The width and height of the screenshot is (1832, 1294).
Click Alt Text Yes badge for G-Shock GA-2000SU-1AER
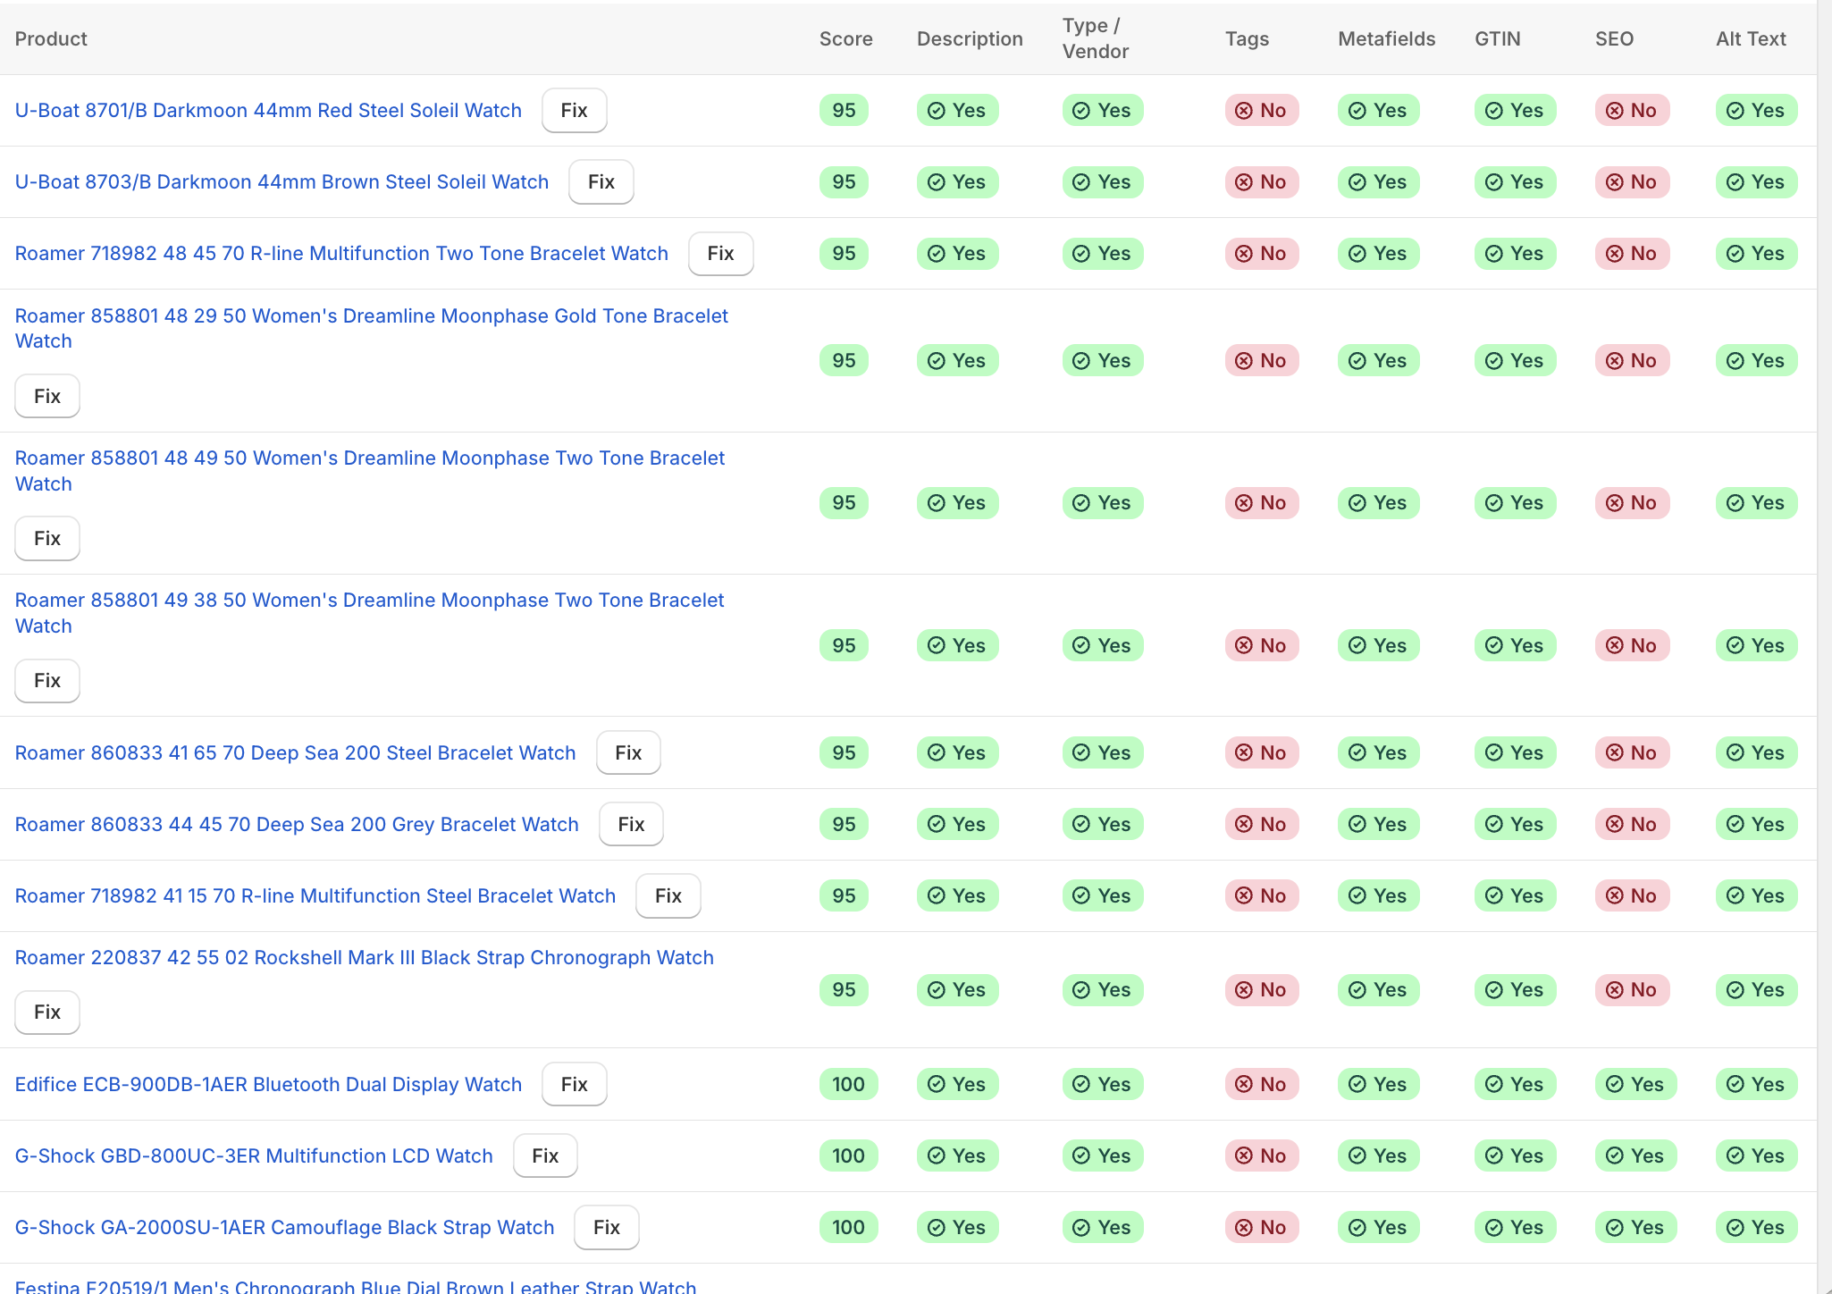[x=1756, y=1227]
